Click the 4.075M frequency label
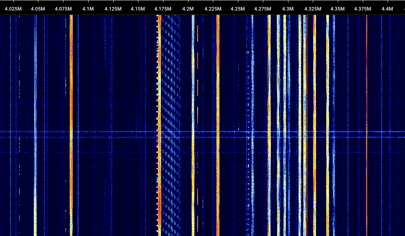This screenshot has height=236, width=405. [x=63, y=9]
